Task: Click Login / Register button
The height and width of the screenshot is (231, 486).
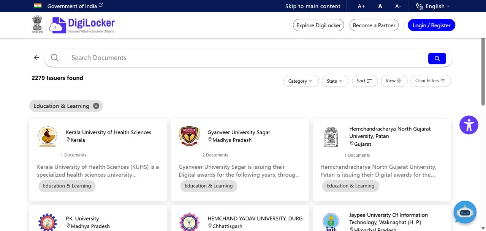Action: pyautogui.click(x=431, y=25)
